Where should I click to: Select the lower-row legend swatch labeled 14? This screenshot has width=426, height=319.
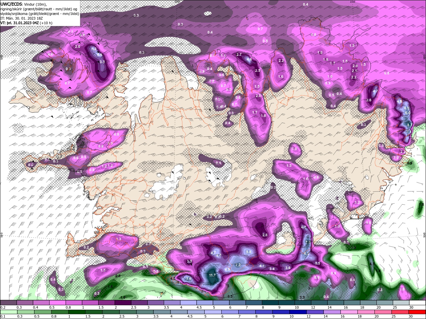[x=332, y=312]
